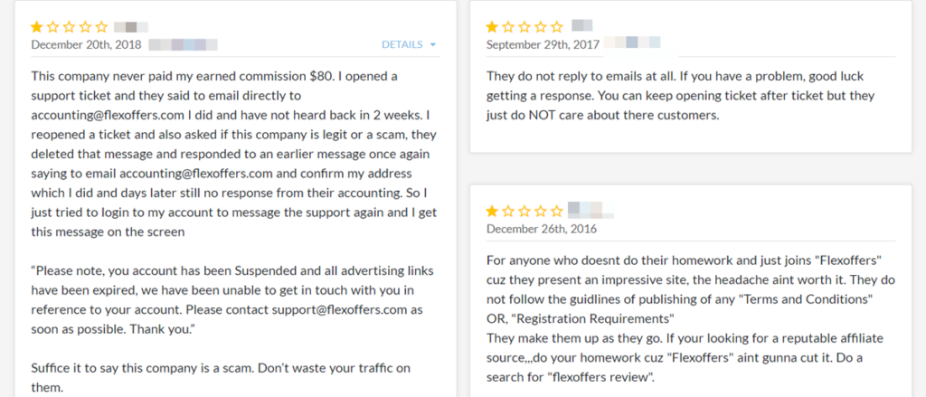The height and width of the screenshot is (397, 926).
Task: Click the fifth star on September 2017 review
Action: point(556,26)
